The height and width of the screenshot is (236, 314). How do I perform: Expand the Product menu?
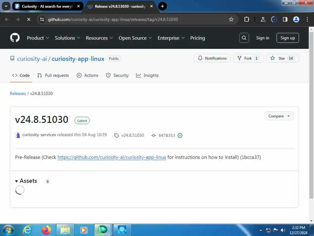pyautogui.click(x=38, y=38)
